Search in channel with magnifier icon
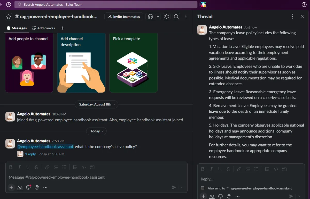310x199 pixels. (x=176, y=16)
